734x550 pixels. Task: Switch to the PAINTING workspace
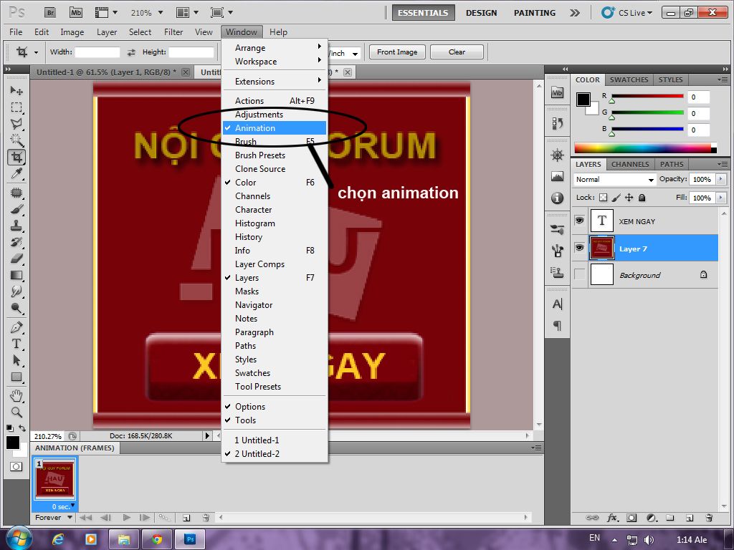pos(535,13)
